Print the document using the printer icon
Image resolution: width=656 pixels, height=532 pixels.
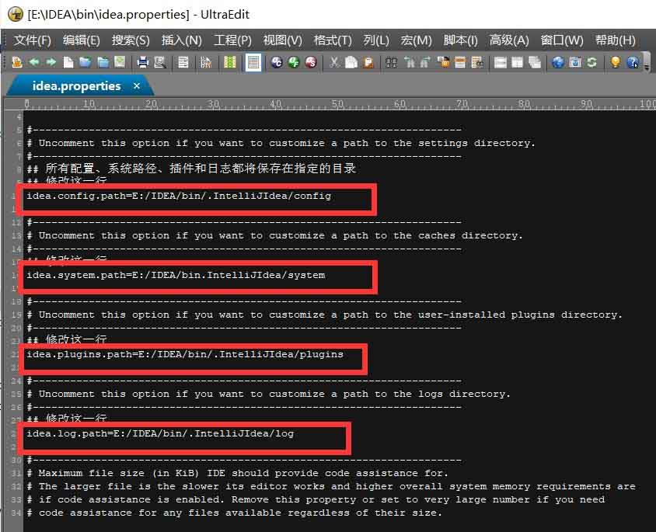pyautogui.click(x=143, y=63)
